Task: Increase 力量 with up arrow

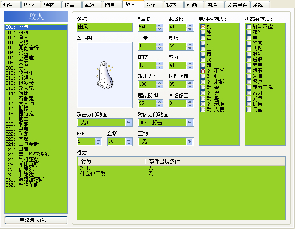Action: click(x=159, y=45)
